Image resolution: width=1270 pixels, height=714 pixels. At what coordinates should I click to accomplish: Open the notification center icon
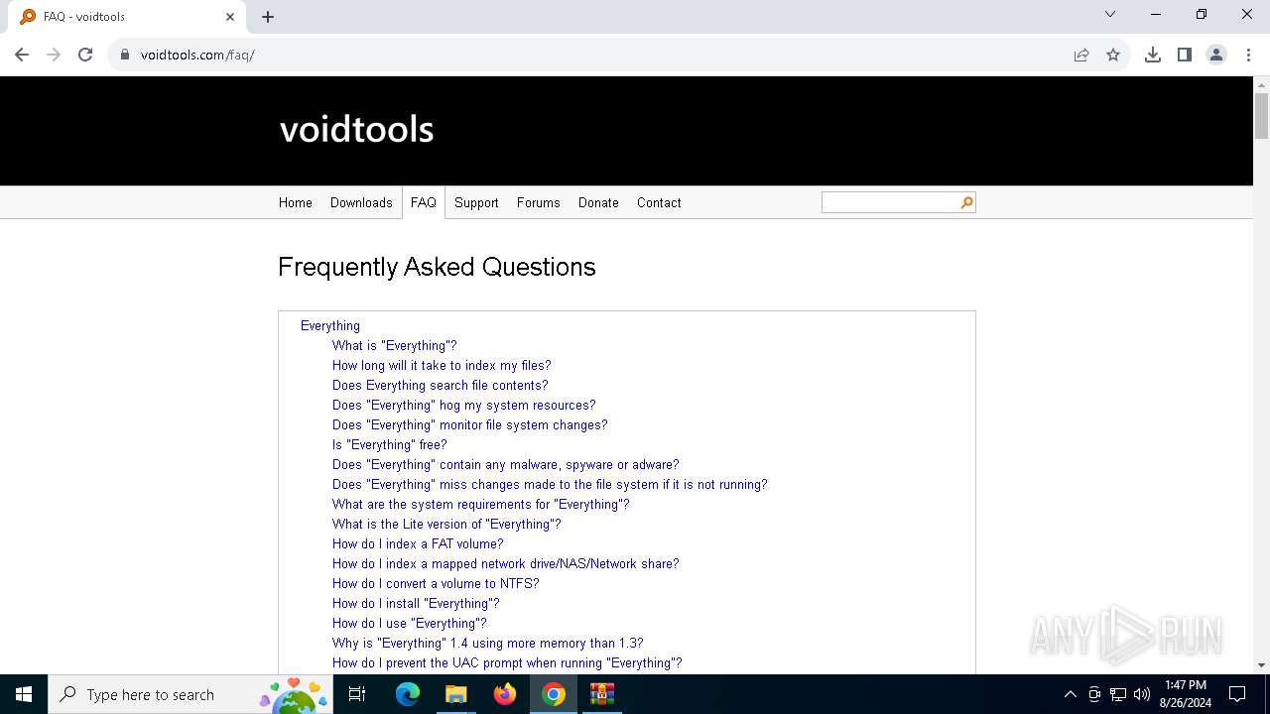pos(1237,694)
